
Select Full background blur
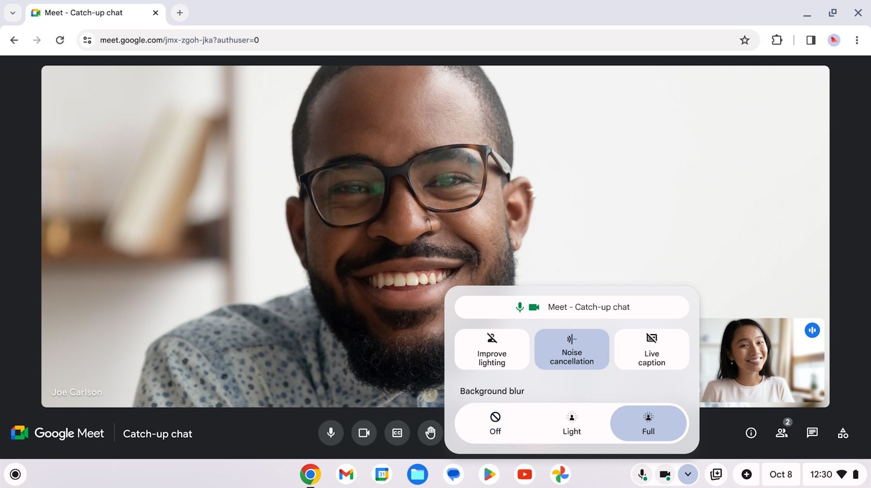[x=648, y=423]
